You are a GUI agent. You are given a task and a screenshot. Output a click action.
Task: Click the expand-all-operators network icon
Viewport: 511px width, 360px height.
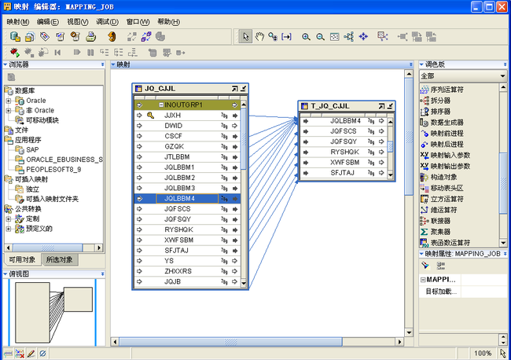[383, 36]
